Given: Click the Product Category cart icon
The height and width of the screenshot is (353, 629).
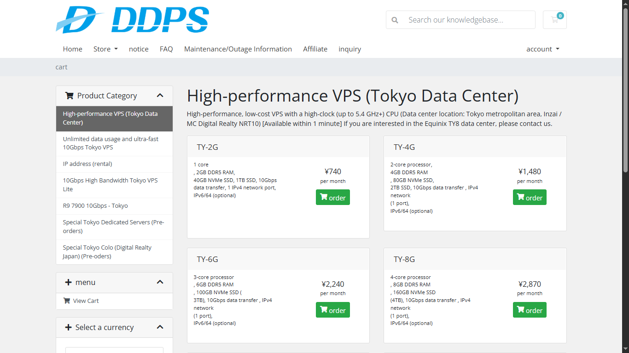Looking at the screenshot, I should (70, 96).
